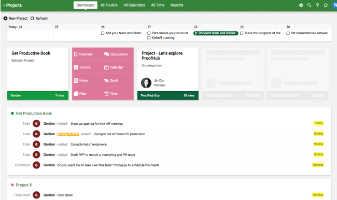Open the Get Productive Book activity heading

34,113
